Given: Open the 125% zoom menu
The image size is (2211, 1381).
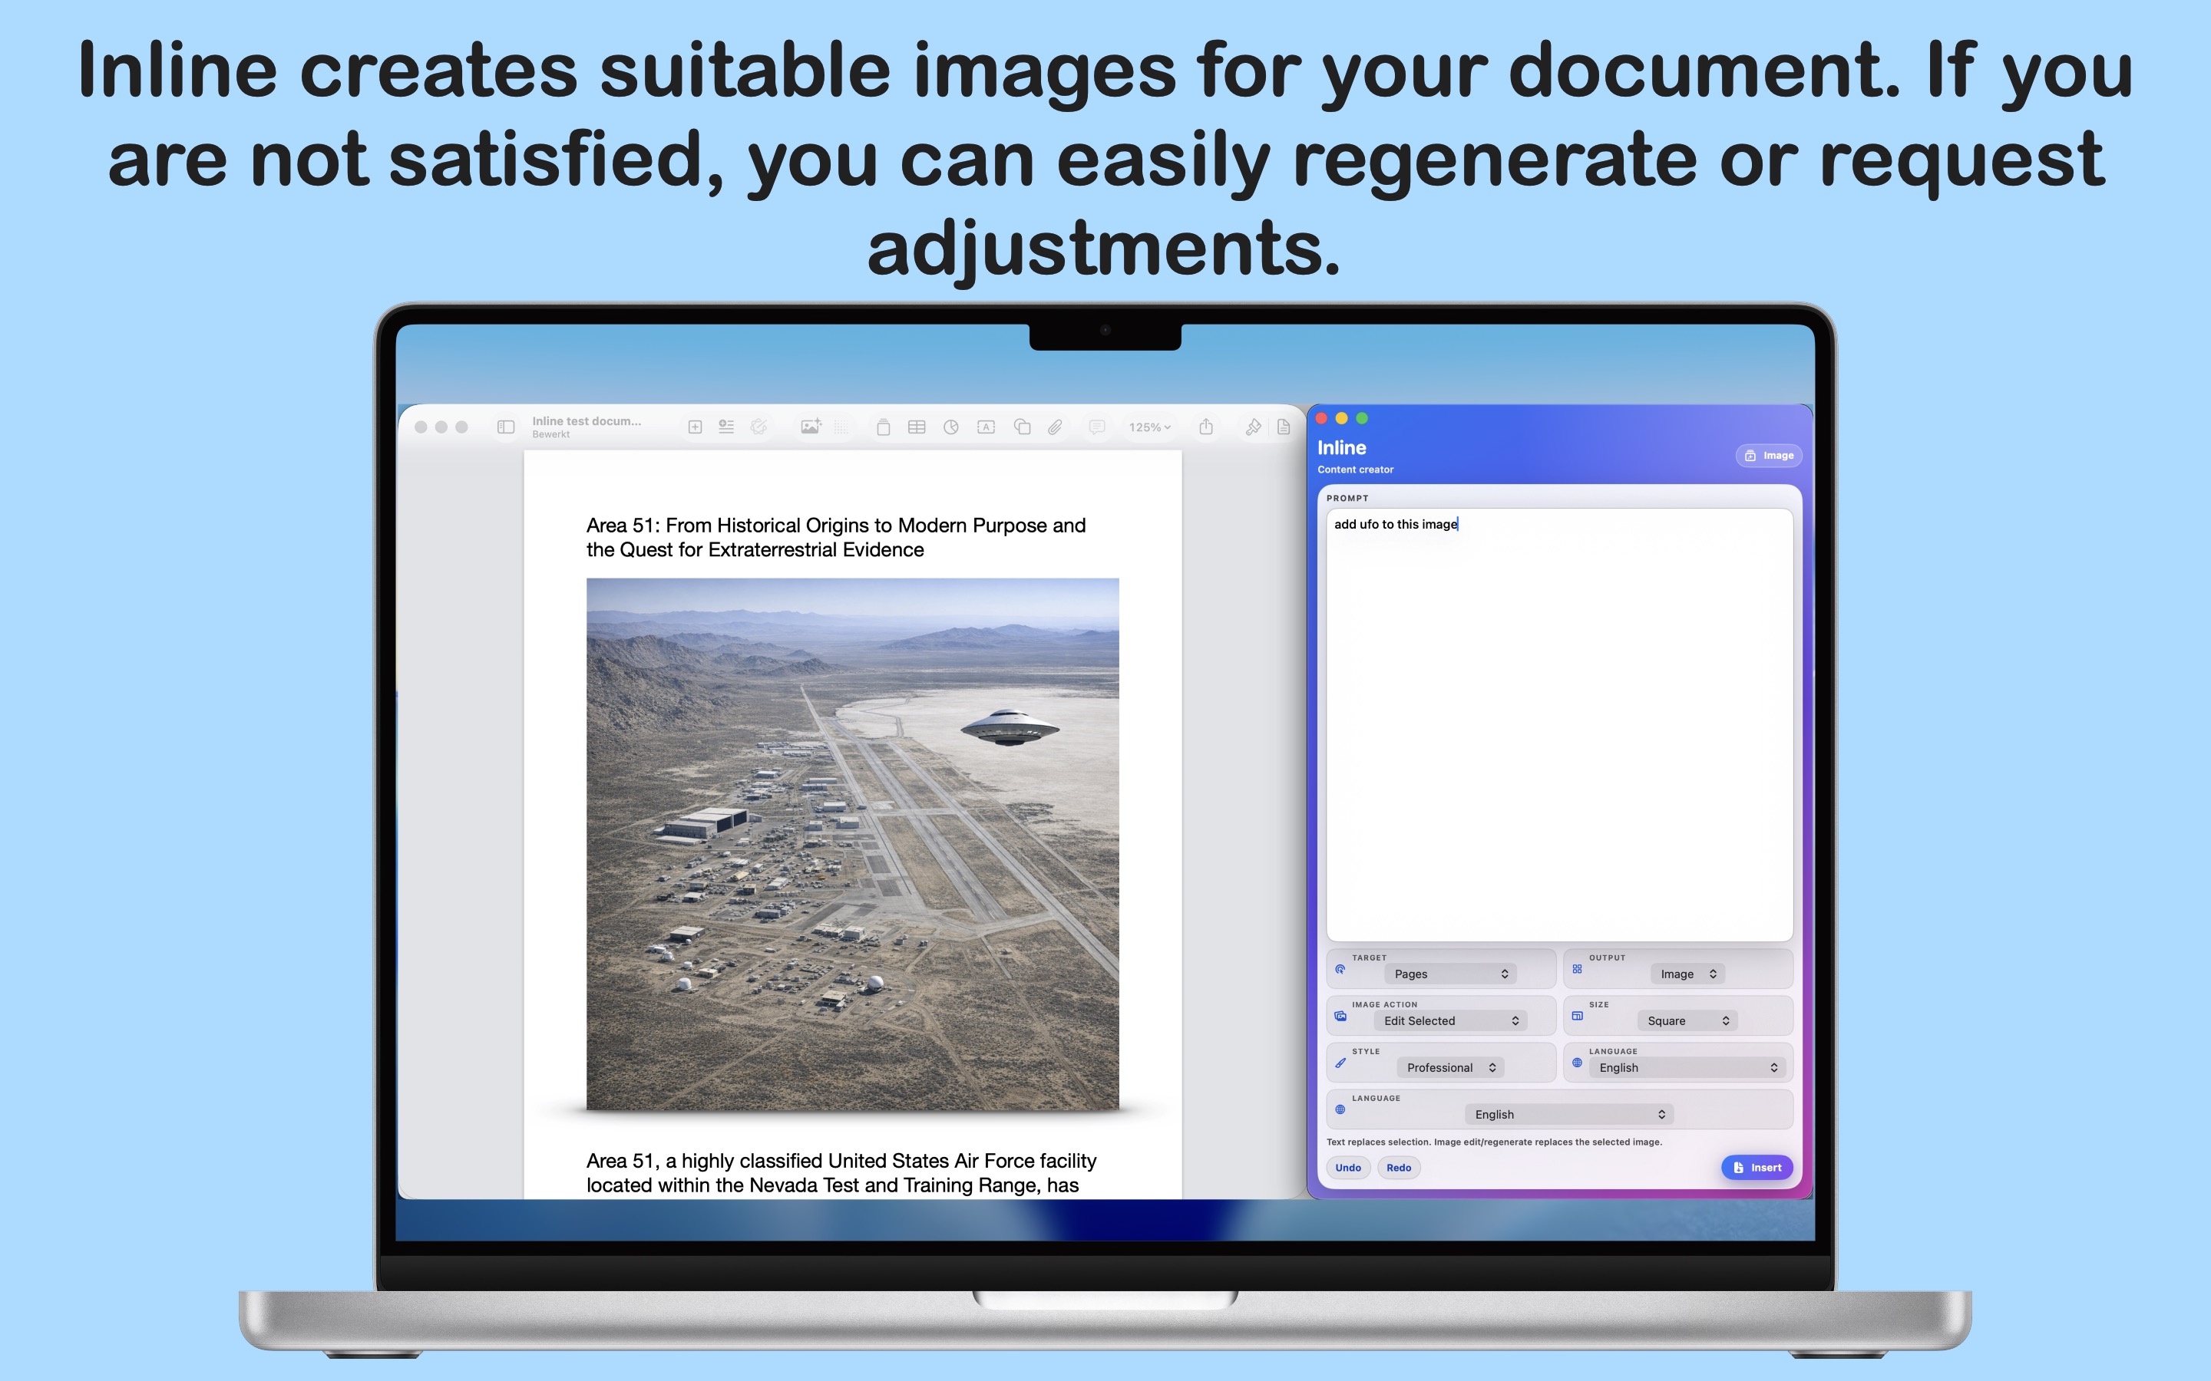Looking at the screenshot, I should [1149, 427].
